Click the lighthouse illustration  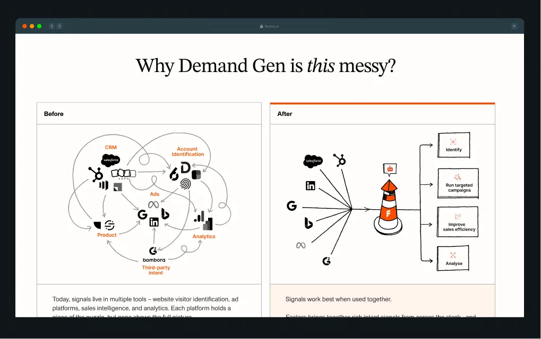pyautogui.click(x=389, y=207)
